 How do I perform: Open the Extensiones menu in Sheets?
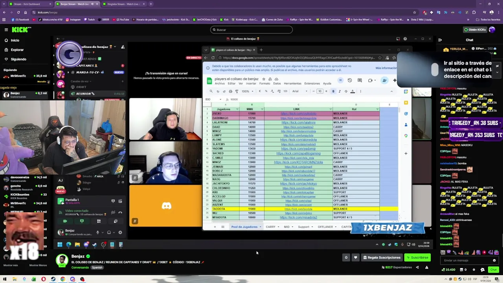pyautogui.click(x=312, y=83)
